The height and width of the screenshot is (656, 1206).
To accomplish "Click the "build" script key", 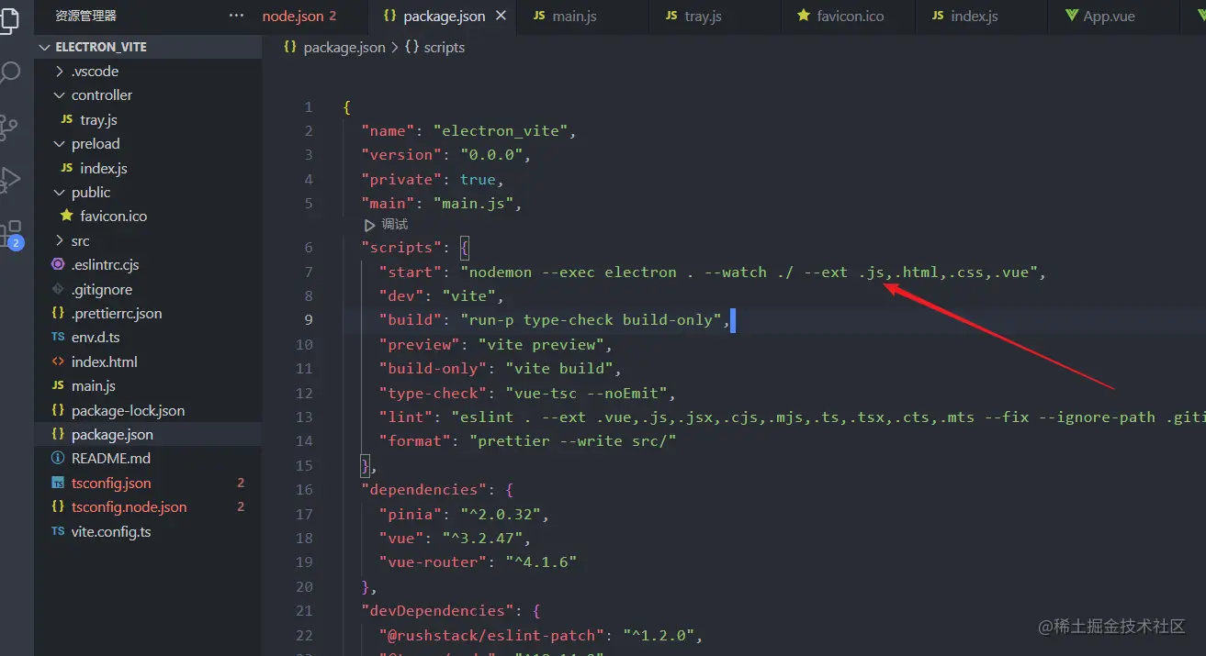I will (x=411, y=319).
